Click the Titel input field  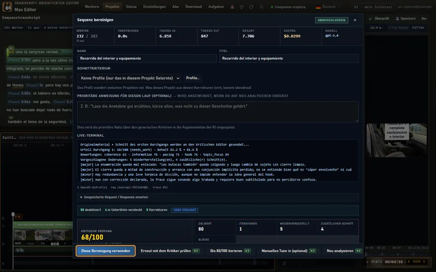tap(289, 58)
